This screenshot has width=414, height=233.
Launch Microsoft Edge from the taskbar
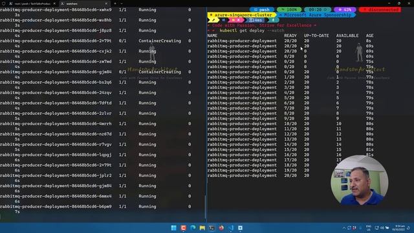pyautogui.click(x=193, y=228)
